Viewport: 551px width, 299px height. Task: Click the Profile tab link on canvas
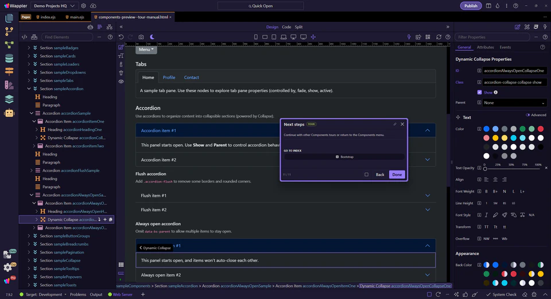click(169, 77)
